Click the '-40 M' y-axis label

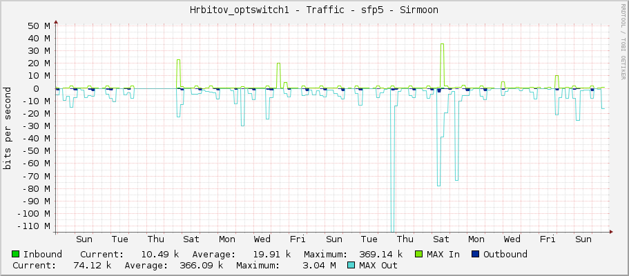pyautogui.click(x=37, y=139)
